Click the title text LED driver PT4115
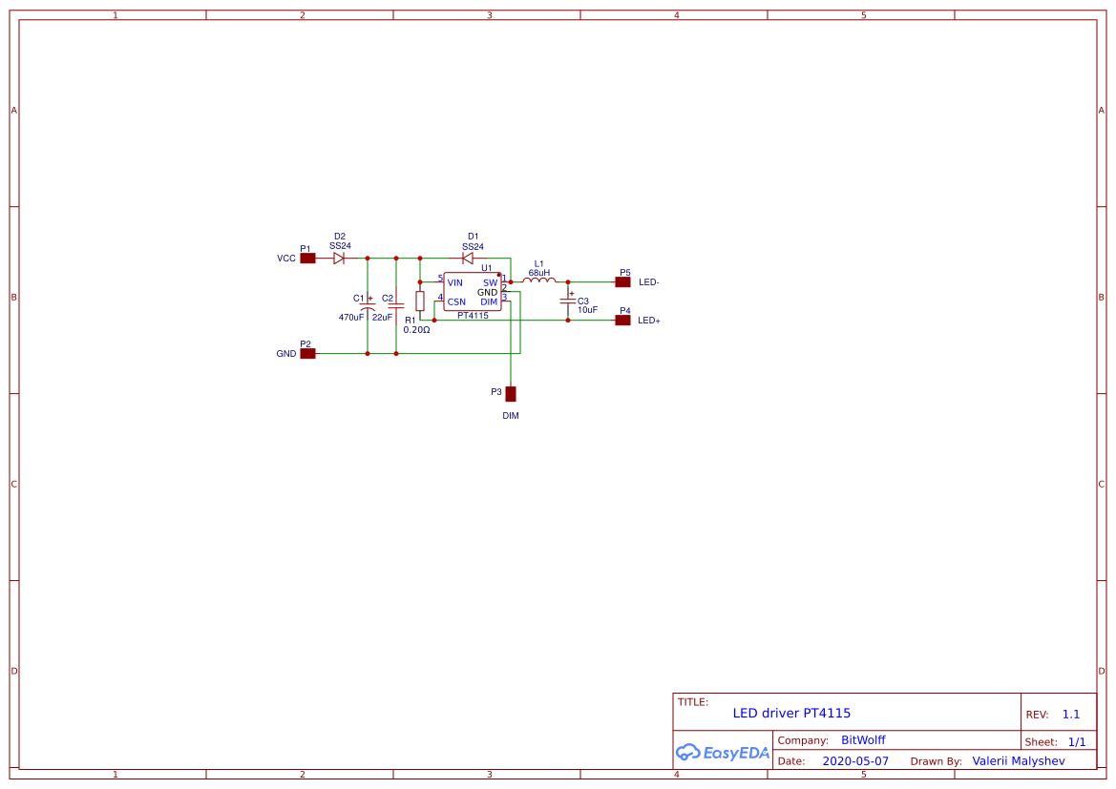This screenshot has height=789, width=1116. click(791, 713)
